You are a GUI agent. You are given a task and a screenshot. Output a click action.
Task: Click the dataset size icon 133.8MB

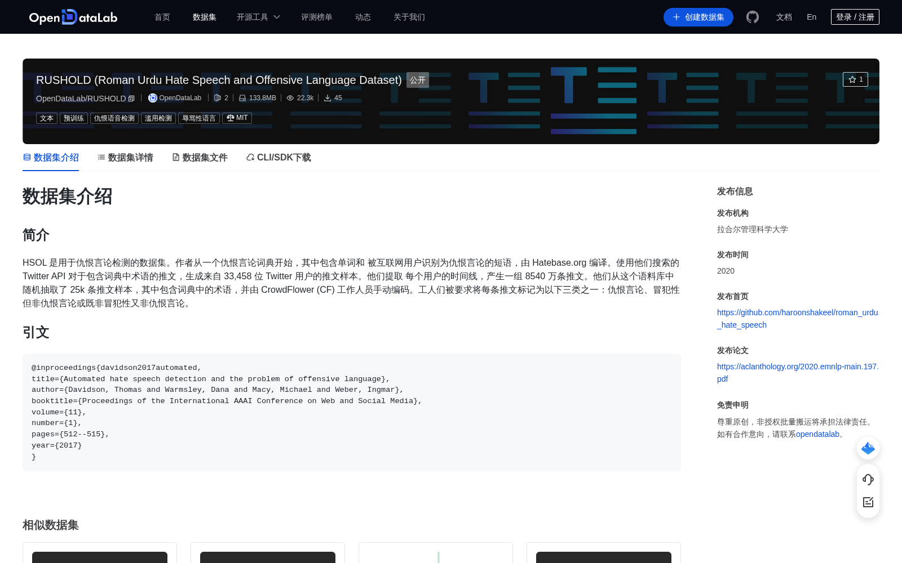[242, 98]
